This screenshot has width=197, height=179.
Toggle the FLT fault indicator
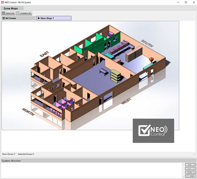pos(190,168)
